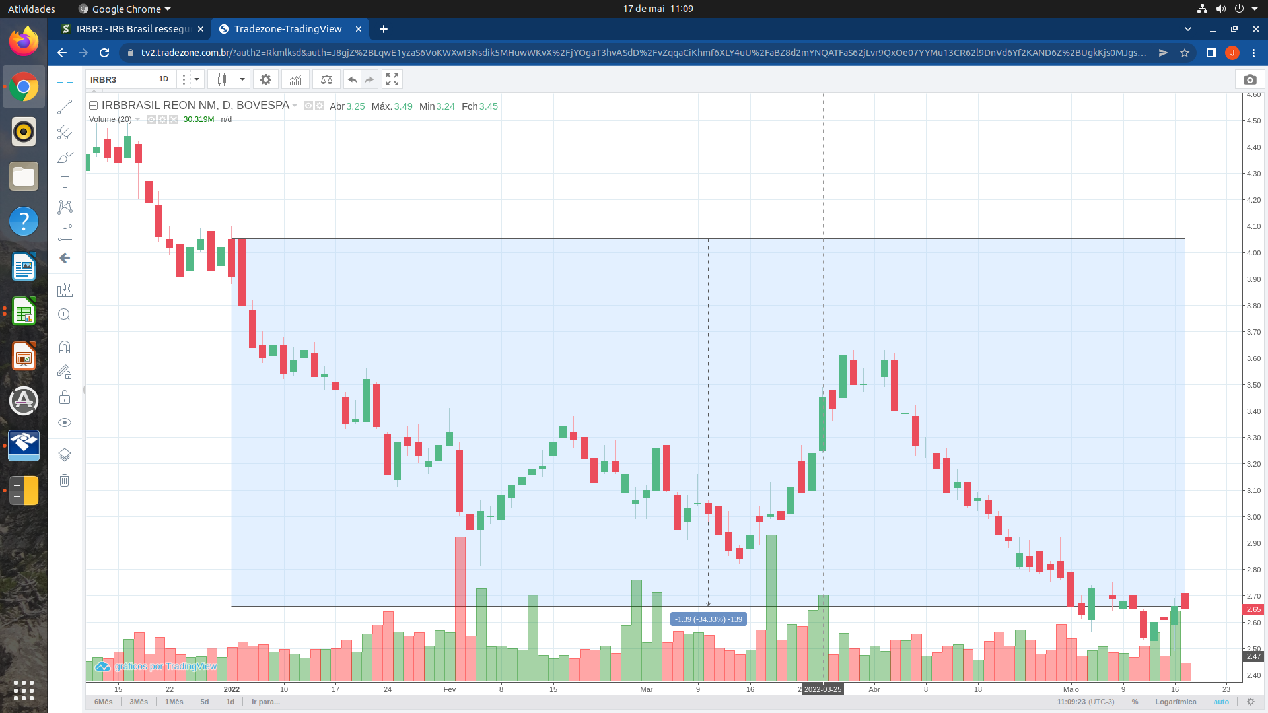Select the 3Mês time range
The width and height of the screenshot is (1268, 713).
[x=139, y=702]
